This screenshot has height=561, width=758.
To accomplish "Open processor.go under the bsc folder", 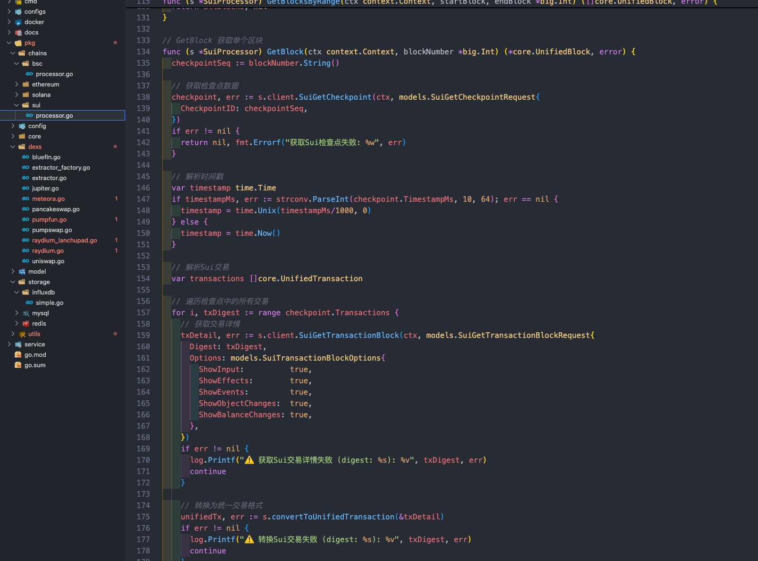I will coord(54,74).
